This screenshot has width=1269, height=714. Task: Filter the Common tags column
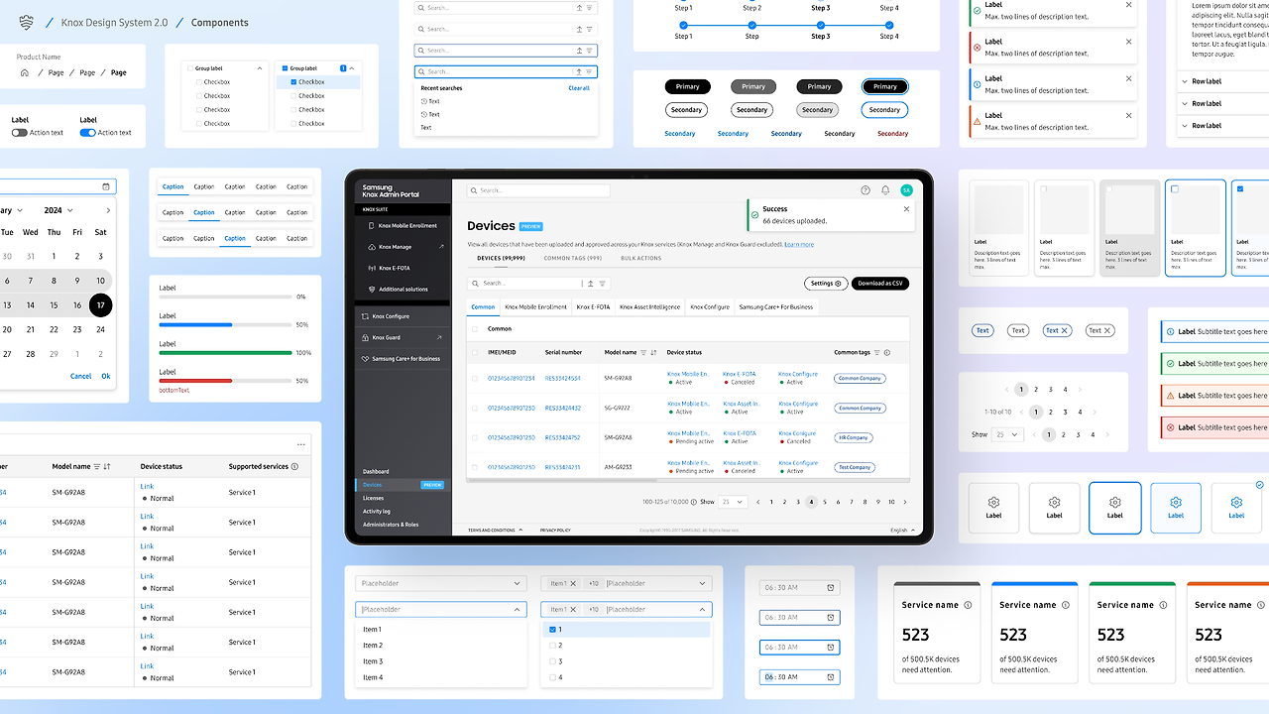pos(876,352)
